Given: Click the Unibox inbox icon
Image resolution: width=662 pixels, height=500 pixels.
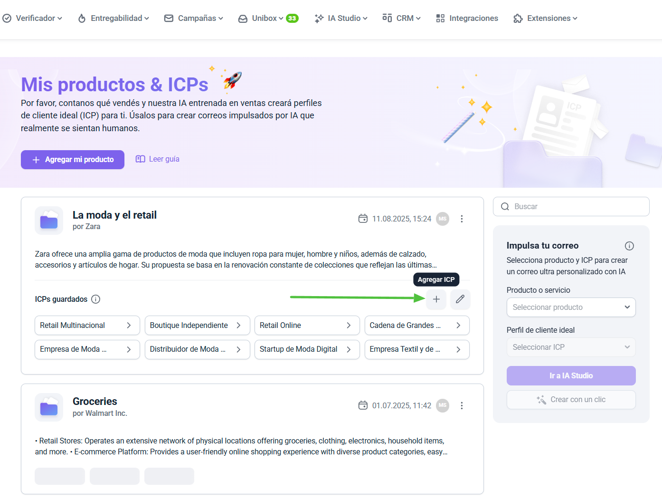Looking at the screenshot, I should tap(243, 19).
